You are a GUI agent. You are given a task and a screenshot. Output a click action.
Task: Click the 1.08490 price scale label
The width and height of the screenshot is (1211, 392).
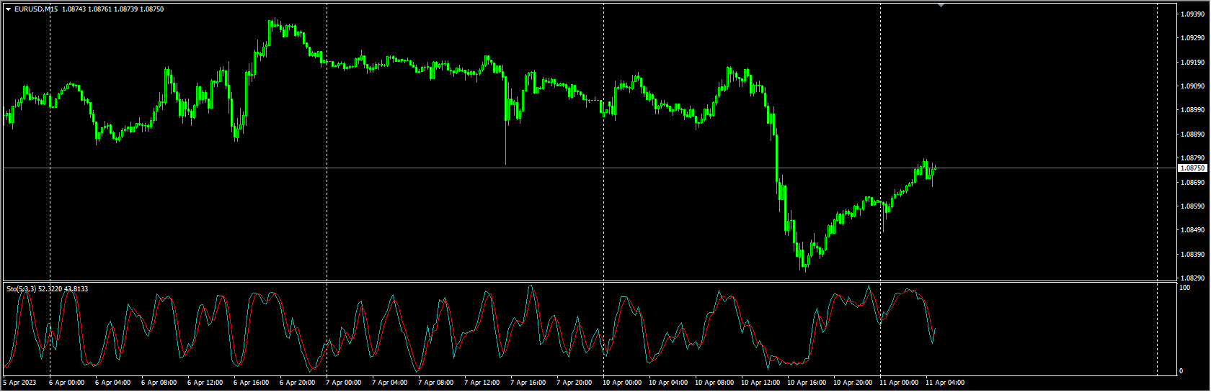pyautogui.click(x=1193, y=230)
